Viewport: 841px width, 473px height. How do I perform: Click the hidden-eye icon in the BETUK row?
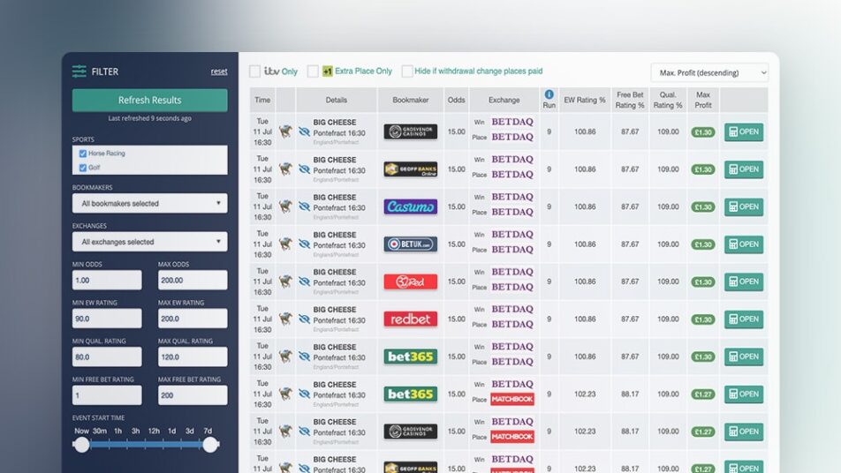point(304,244)
